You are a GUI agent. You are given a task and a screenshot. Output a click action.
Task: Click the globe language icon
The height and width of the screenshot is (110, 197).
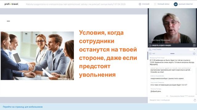[x=140, y=4]
